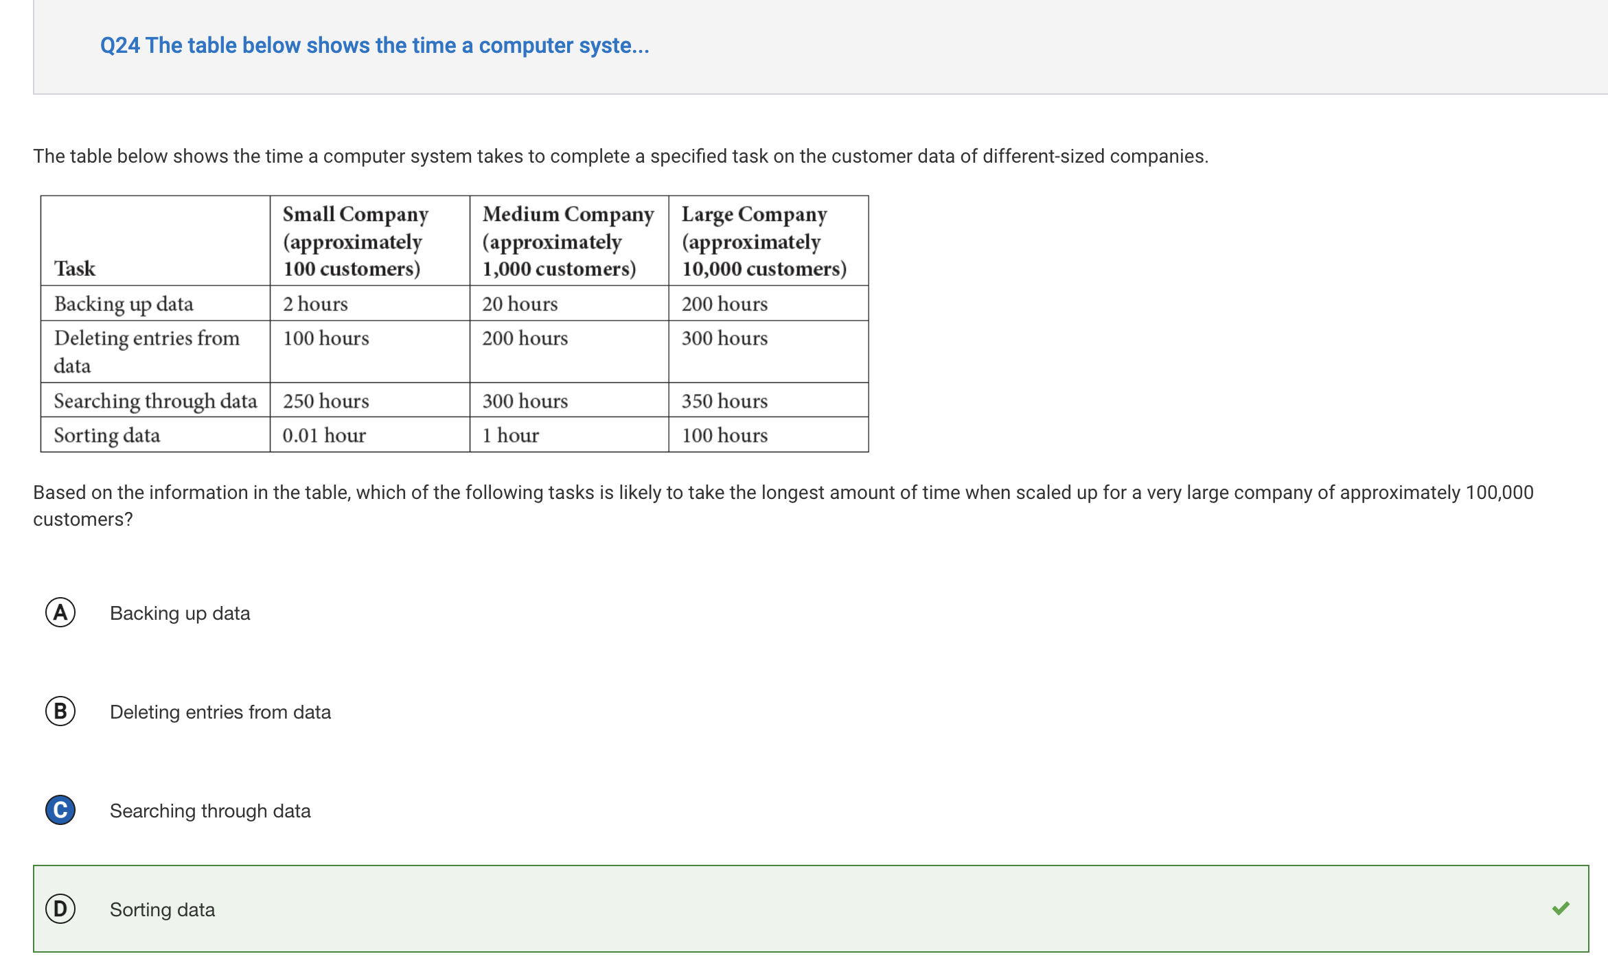
Task: Click the 'Large Company' column header
Action: coord(769,241)
